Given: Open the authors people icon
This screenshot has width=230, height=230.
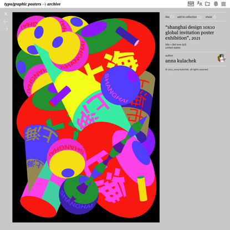Looking at the screenshot, I should tap(200, 4).
